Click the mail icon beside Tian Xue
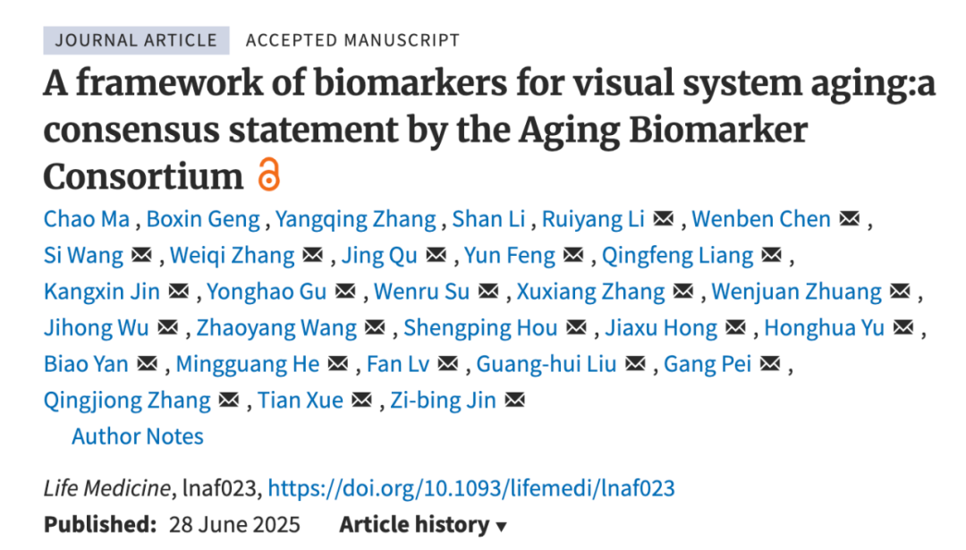Viewport: 966px width, 550px height. click(361, 401)
